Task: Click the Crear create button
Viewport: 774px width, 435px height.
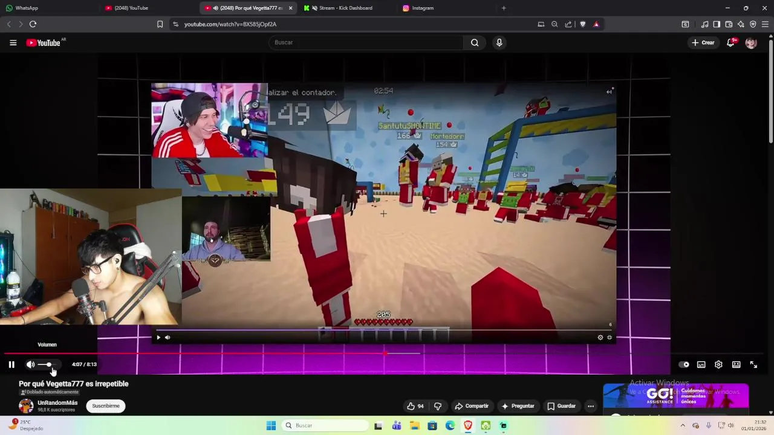Action: 703,42
